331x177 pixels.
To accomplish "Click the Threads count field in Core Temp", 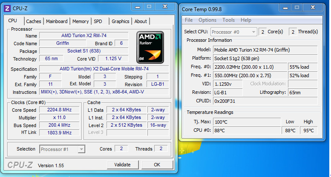I will pos(293,32).
